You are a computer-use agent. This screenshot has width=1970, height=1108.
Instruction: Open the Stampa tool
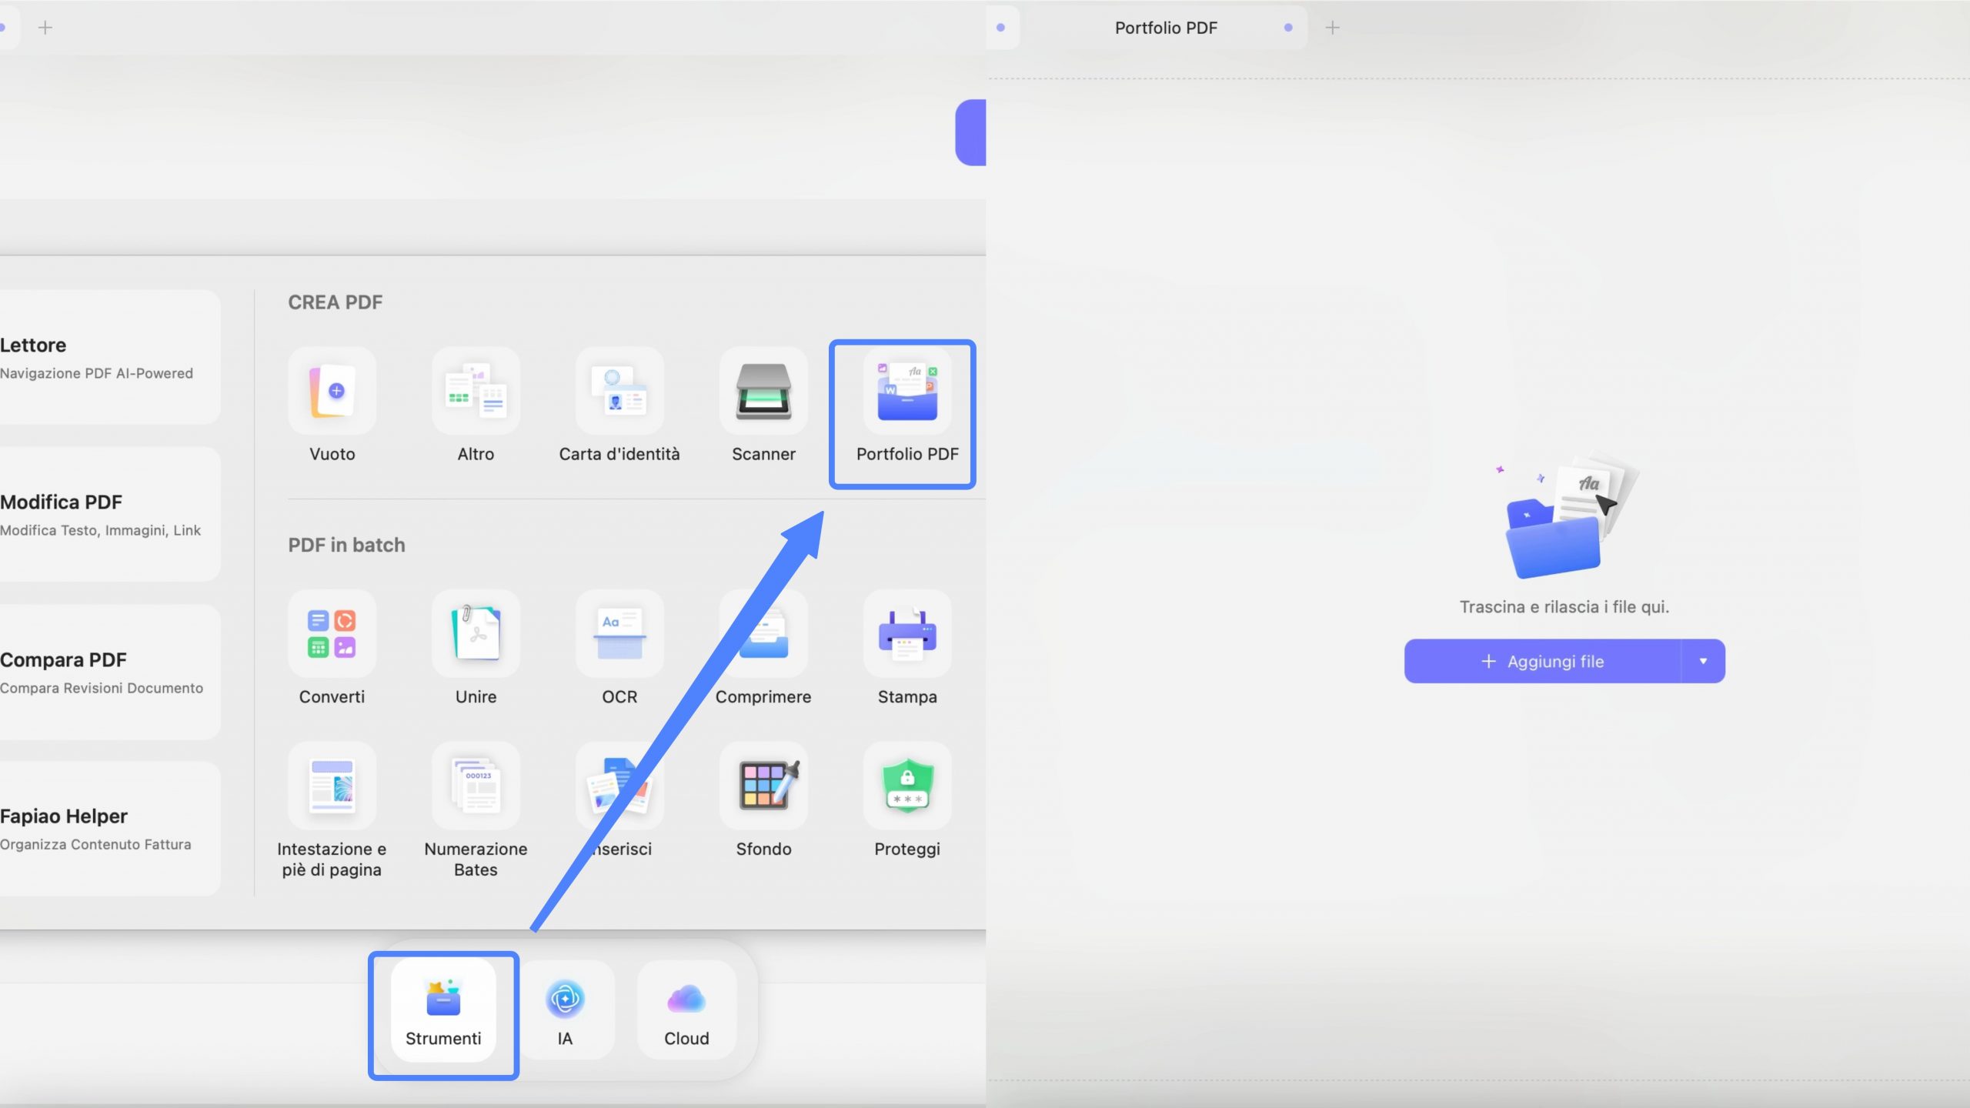point(907,649)
